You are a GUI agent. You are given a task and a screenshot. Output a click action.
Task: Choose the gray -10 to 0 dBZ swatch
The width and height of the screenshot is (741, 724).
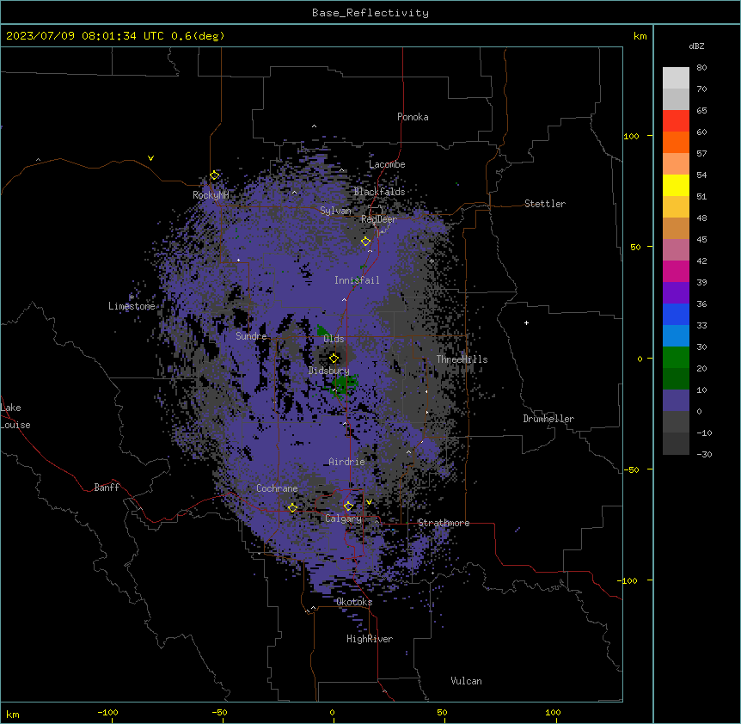(x=676, y=422)
